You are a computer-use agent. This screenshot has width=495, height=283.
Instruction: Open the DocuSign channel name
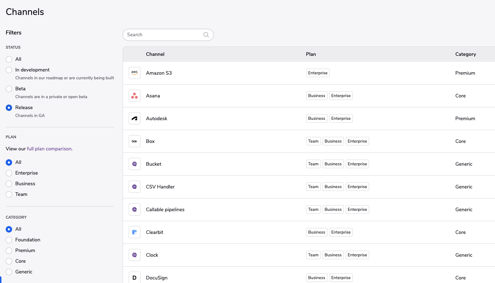coord(157,278)
